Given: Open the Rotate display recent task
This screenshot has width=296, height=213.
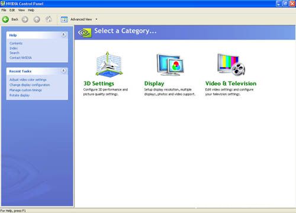Looking at the screenshot, I should click(x=20, y=95).
